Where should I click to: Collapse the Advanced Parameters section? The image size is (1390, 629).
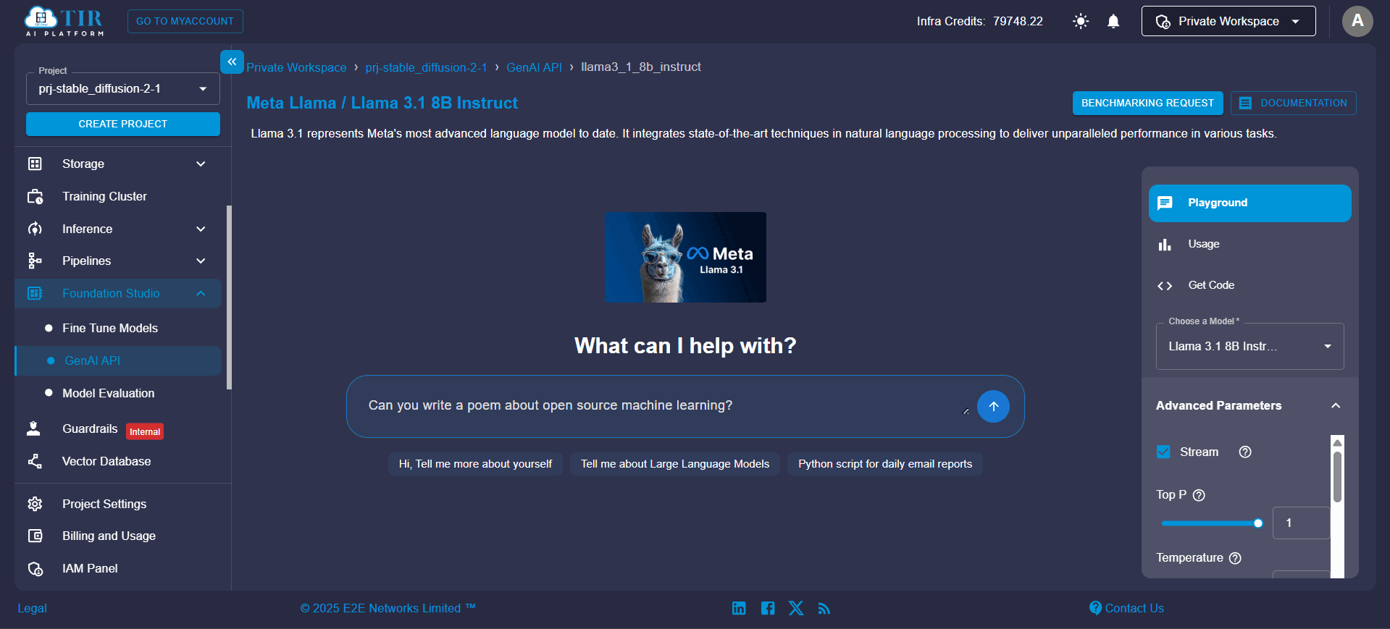(1336, 405)
